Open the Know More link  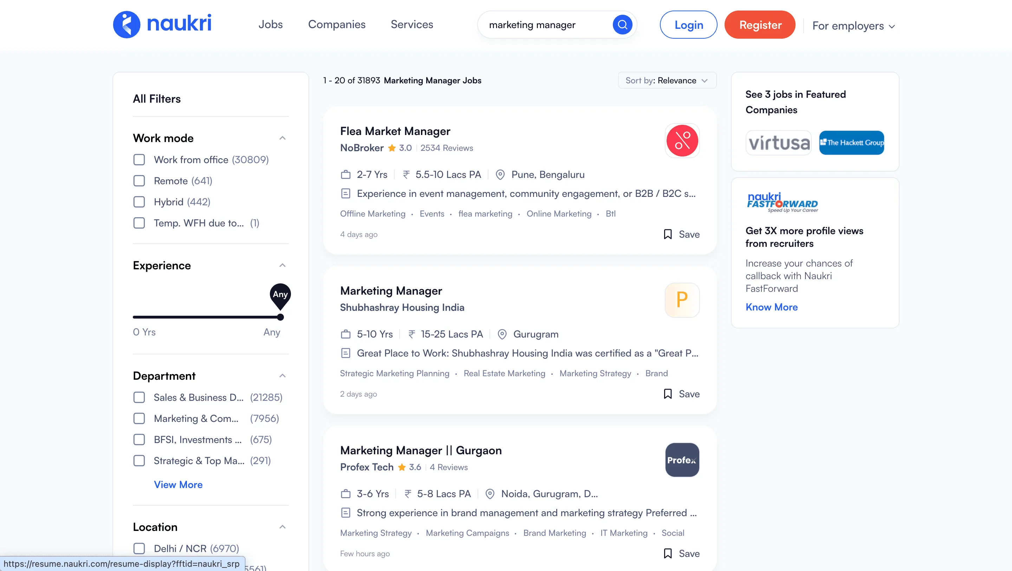click(771, 307)
